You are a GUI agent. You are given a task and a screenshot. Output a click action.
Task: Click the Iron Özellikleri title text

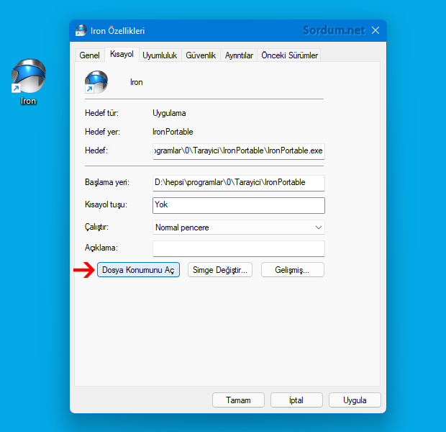(x=117, y=31)
